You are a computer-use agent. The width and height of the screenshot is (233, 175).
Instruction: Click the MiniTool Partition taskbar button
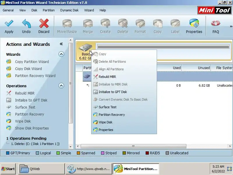coord(136,169)
